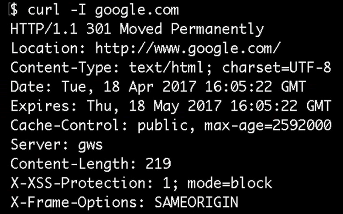
Task: Click the http://www.google.com/ URL in Location header
Action: (186, 48)
